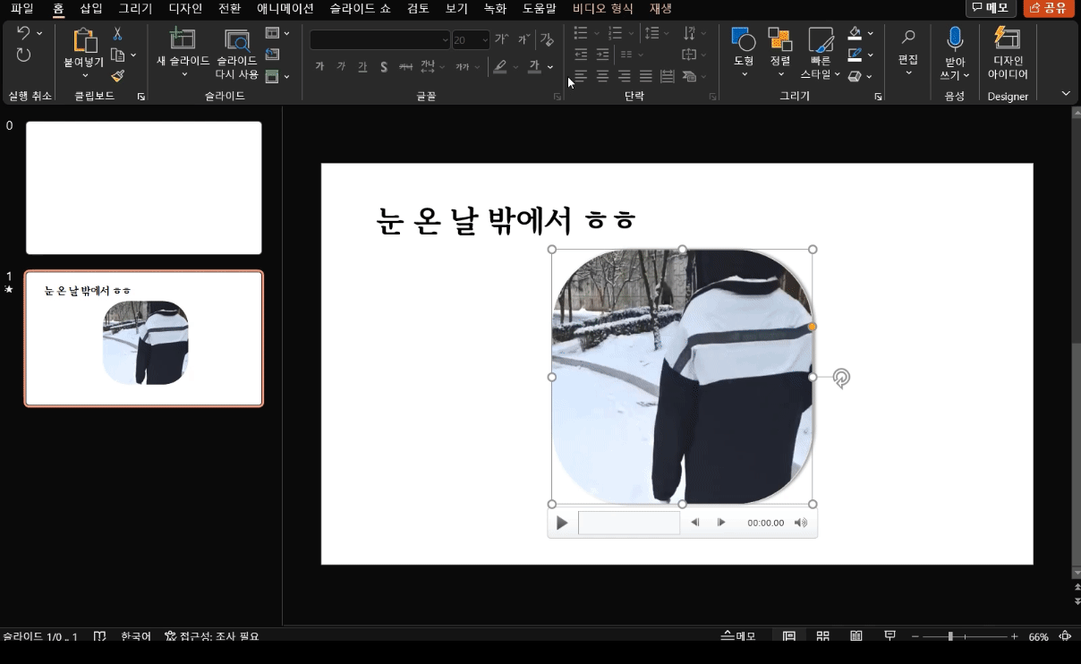Reset the slide layout icon
The image size is (1081, 664).
(x=272, y=55)
